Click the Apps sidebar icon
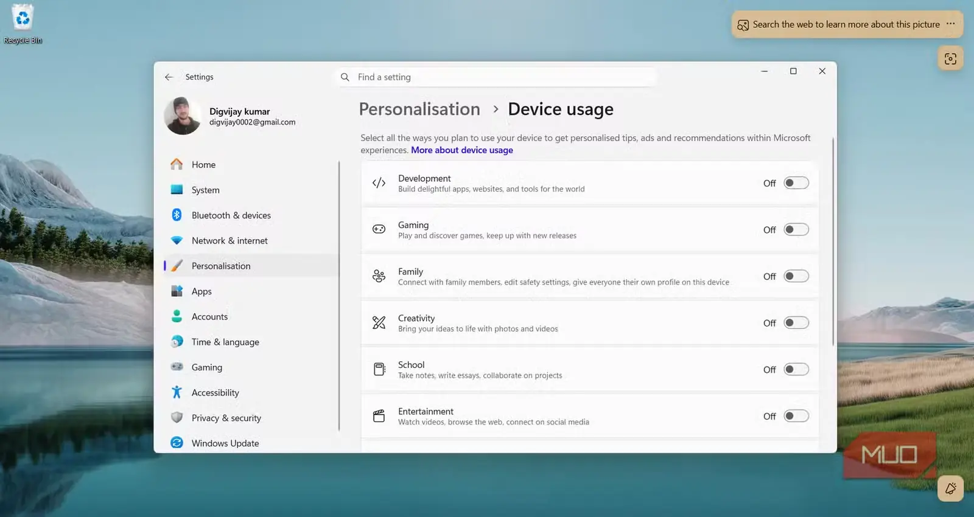Image resolution: width=974 pixels, height=517 pixels. pyautogui.click(x=177, y=291)
